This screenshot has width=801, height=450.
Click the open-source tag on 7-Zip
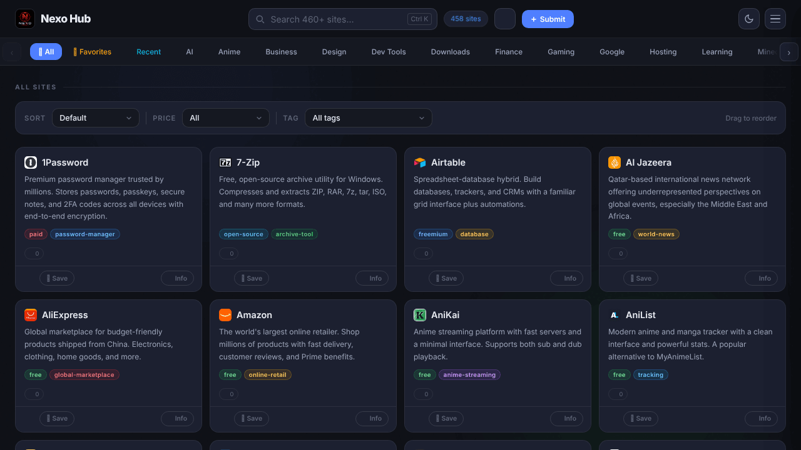[243, 234]
